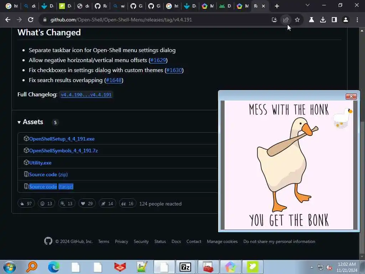The height and width of the screenshot is (274, 365).
Task: Open the v4.4.190...v4.4.191 changelog link
Action: click(86, 95)
